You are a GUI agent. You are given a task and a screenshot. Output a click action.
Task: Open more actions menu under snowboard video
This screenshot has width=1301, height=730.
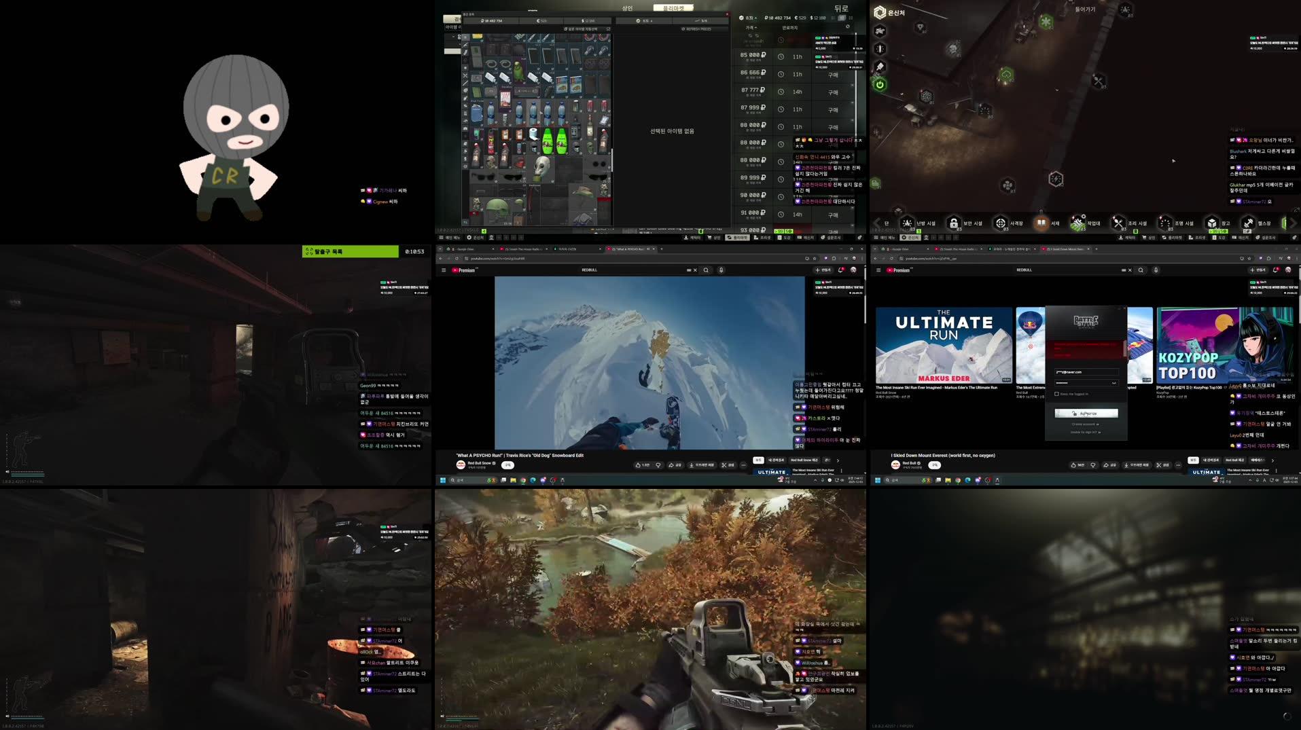[743, 465]
